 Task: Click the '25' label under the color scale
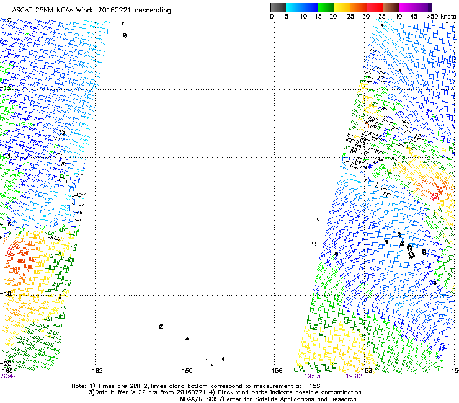coord(350,17)
